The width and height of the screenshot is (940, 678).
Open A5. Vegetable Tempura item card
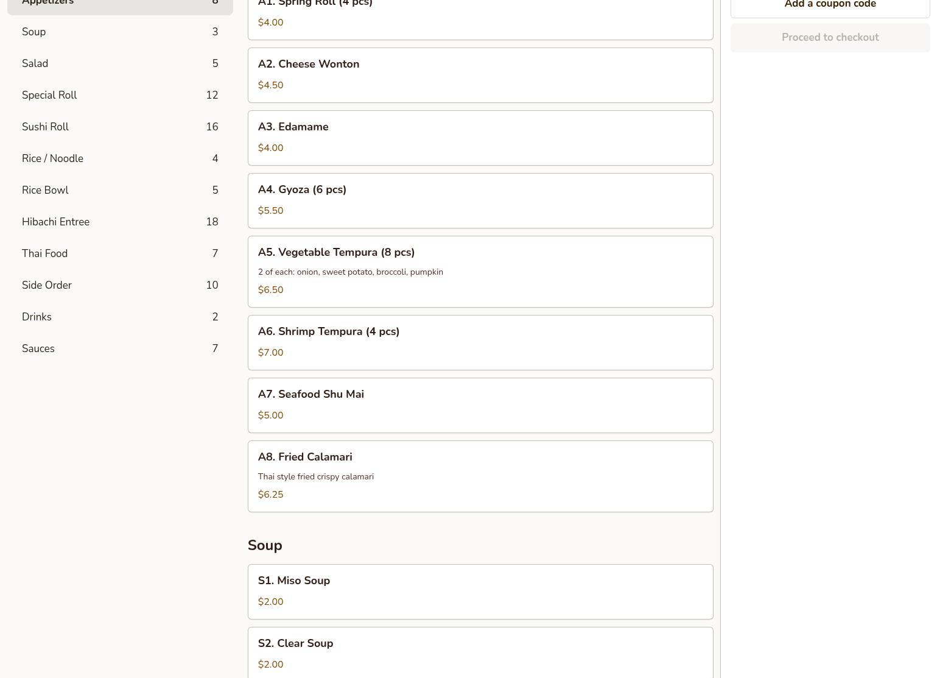[480, 271]
